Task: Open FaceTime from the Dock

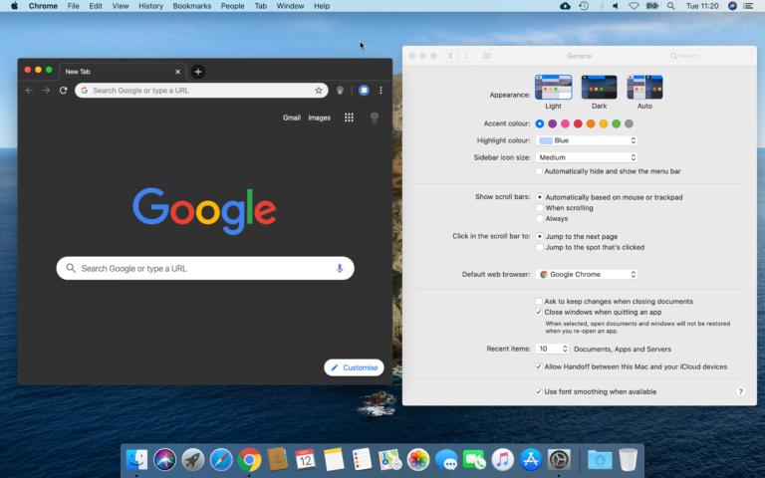Action: tap(474, 459)
